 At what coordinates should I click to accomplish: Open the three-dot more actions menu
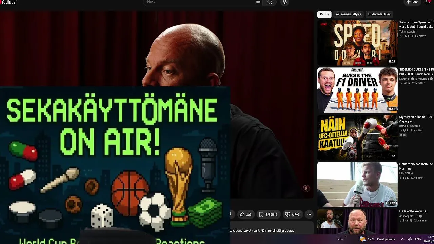[309, 215]
